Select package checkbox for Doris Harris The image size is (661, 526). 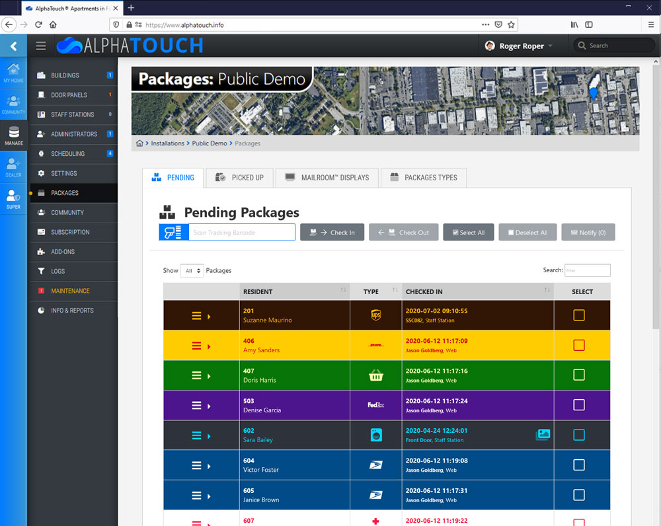579,375
